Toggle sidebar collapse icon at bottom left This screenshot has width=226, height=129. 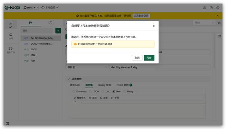coord(7,123)
